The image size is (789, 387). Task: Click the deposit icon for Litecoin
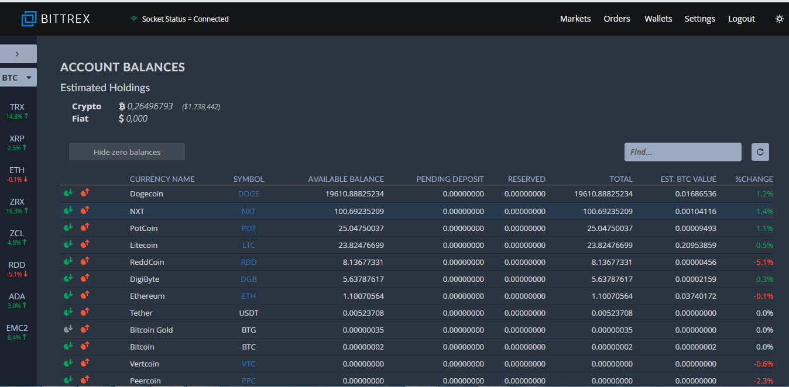click(x=68, y=244)
